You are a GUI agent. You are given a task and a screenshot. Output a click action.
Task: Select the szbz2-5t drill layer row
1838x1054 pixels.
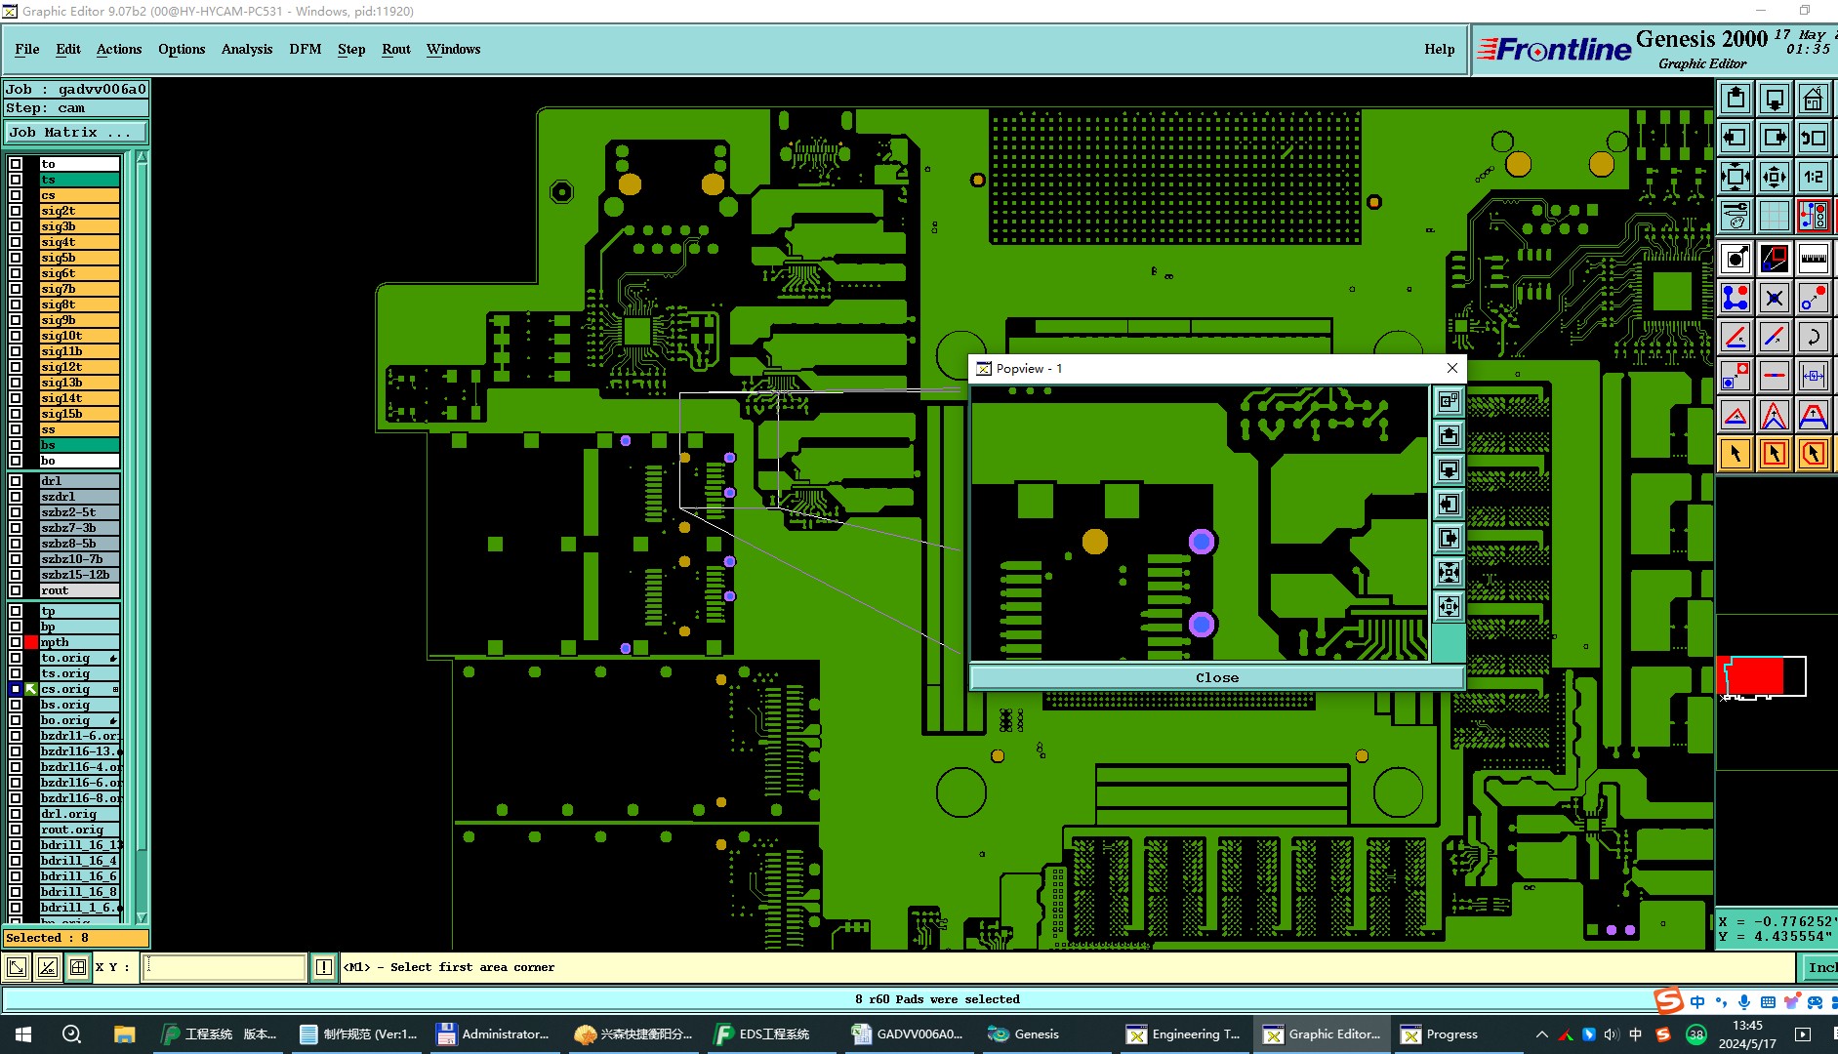pos(79,512)
